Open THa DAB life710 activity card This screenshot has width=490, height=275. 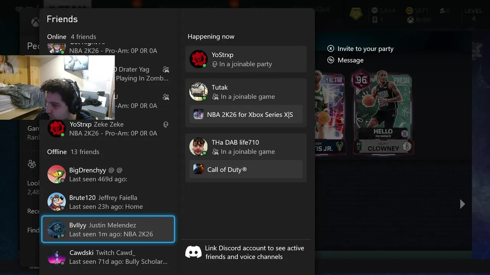(246, 158)
